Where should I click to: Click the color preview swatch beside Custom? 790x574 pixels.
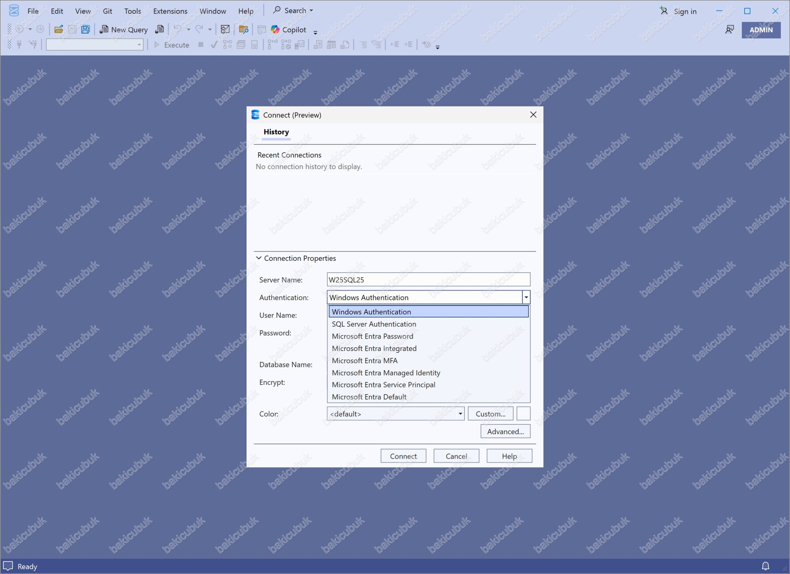523,414
